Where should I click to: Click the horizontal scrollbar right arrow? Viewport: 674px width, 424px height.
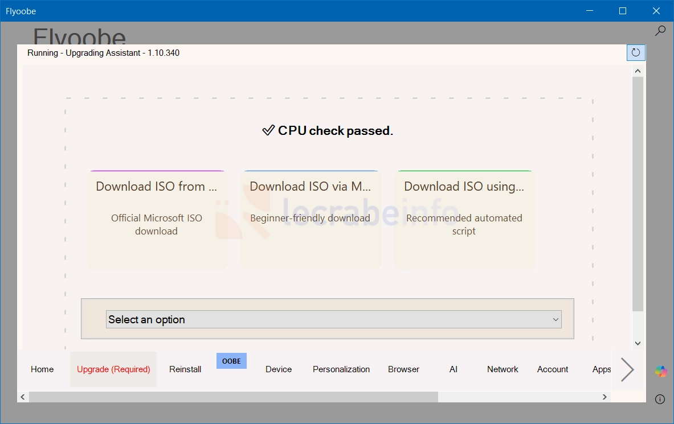click(605, 397)
